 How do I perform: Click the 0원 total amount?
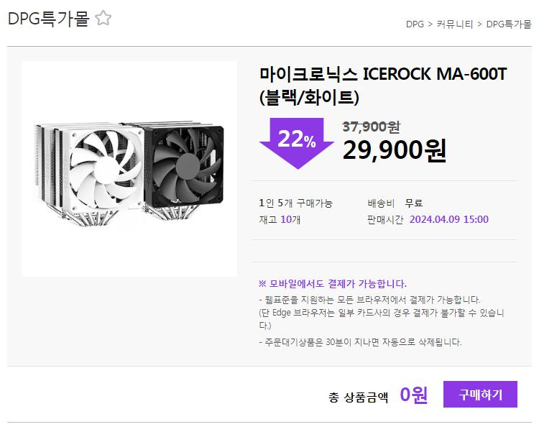pos(414,395)
